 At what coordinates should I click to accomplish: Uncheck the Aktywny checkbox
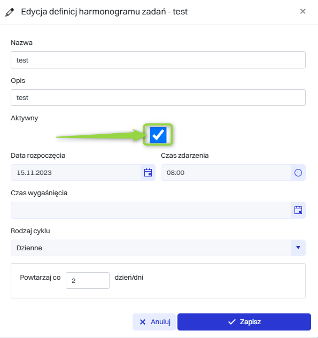pyautogui.click(x=158, y=135)
